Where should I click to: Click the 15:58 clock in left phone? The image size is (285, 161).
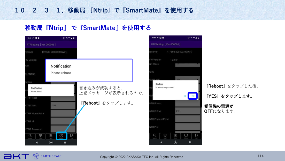(29, 38)
